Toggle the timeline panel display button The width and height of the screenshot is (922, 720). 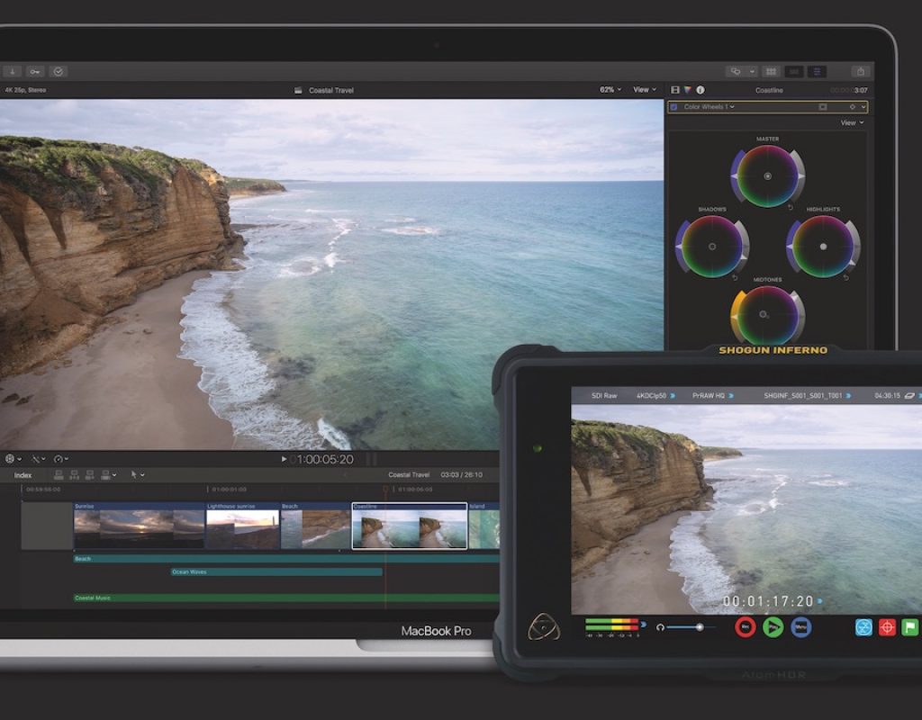pyautogui.click(x=794, y=72)
